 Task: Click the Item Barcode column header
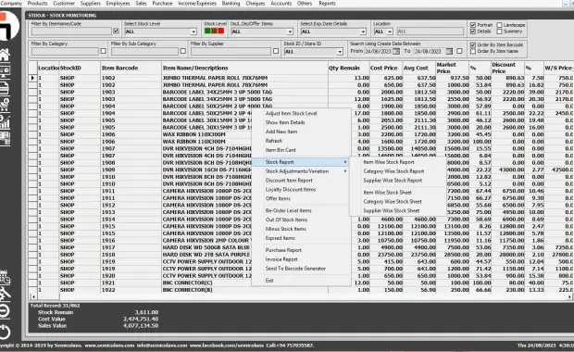(131, 69)
